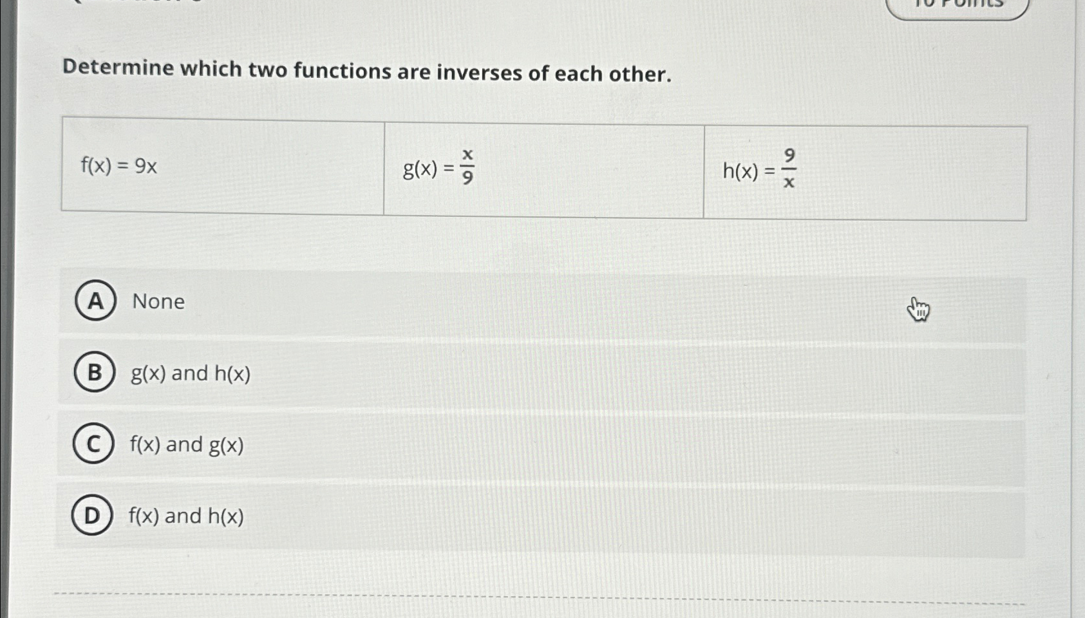
Task: Click the circled C icon
Action: 94,443
